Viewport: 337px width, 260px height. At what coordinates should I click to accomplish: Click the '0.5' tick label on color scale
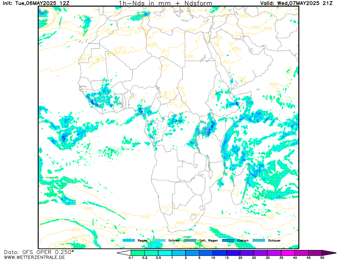pyautogui.click(x=158, y=258)
